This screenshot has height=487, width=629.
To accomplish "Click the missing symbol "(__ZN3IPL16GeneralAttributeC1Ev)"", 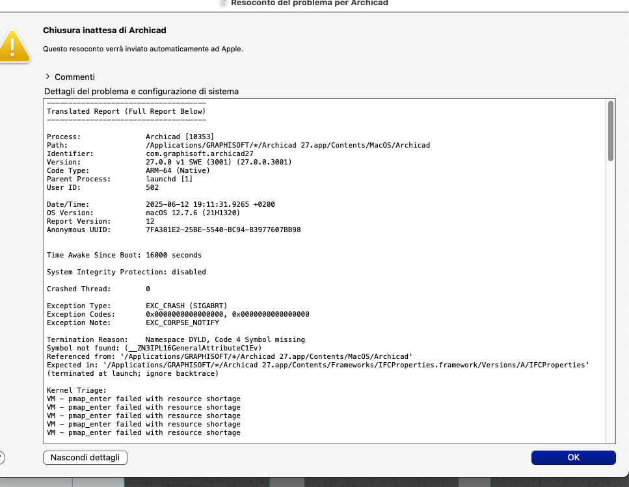I will tap(193, 348).
